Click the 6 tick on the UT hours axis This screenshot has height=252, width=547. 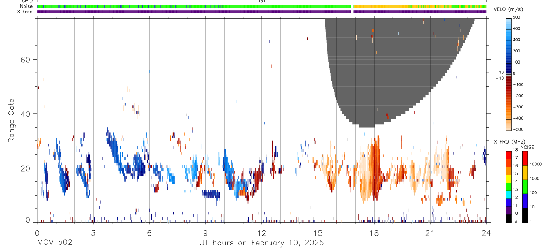click(149, 233)
